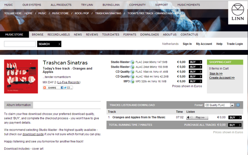Screen dimensions: 248x155
Task: Buy the Oranges and Apples track row
Action: coord(235,117)
